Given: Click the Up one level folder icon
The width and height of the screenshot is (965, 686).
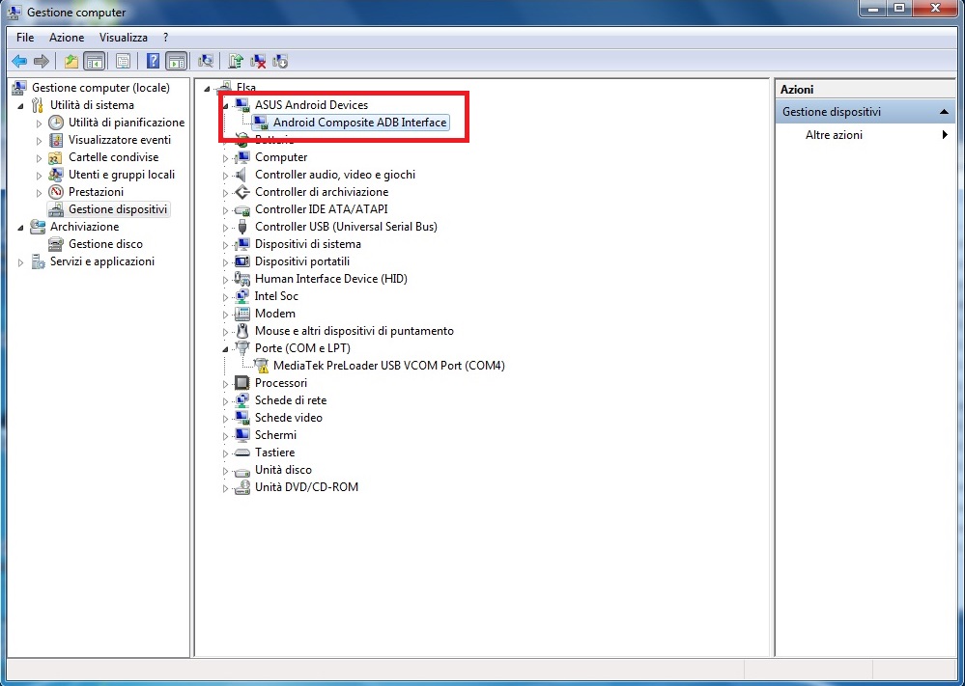Looking at the screenshot, I should click(71, 62).
